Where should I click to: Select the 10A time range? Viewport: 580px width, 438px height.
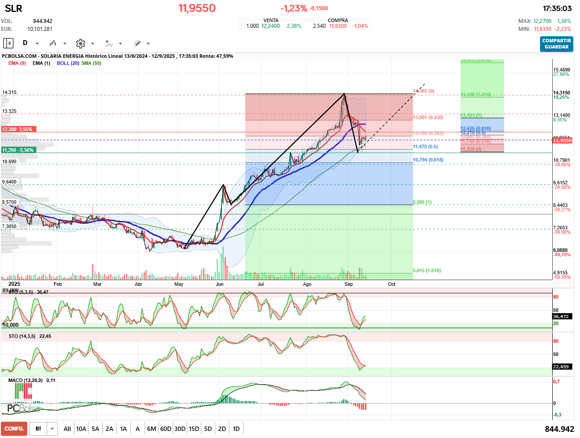click(x=81, y=429)
